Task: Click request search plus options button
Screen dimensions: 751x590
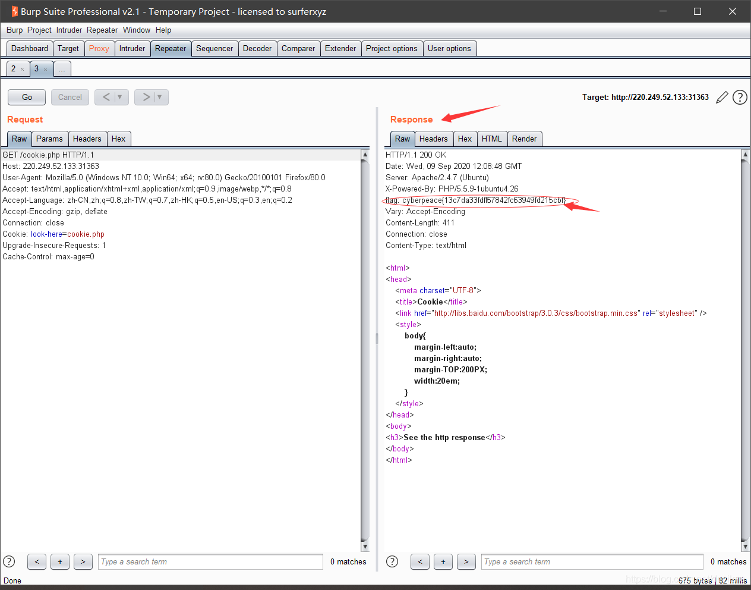Action: click(x=60, y=561)
